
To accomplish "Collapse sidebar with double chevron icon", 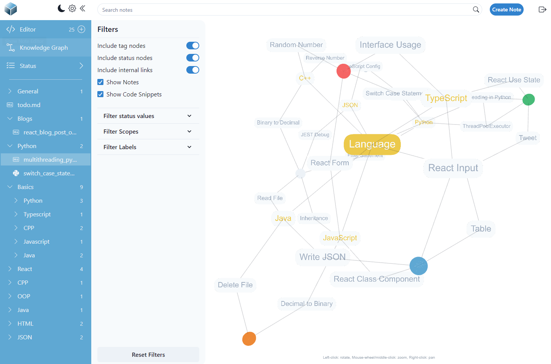I will pyautogui.click(x=83, y=8).
